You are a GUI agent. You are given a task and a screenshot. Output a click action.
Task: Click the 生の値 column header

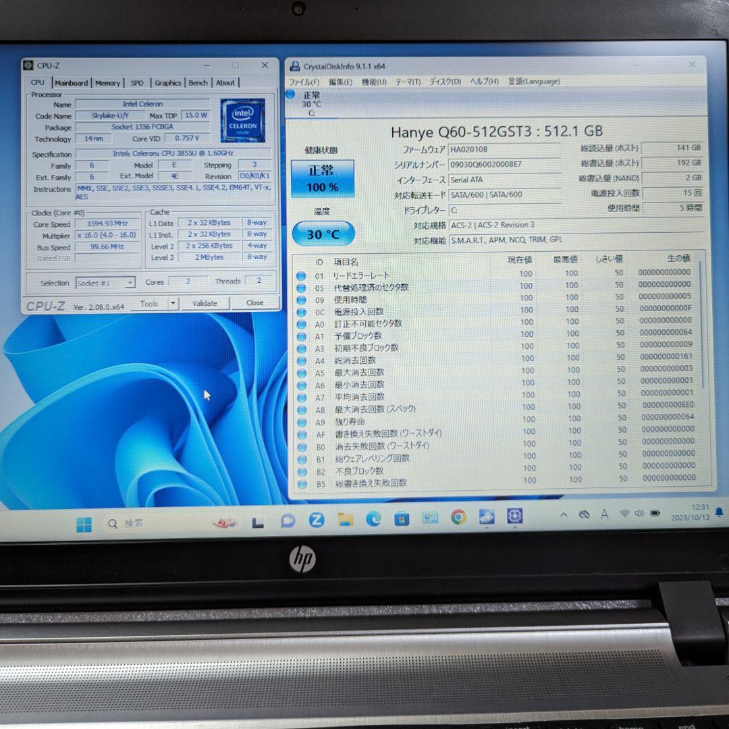pyautogui.click(x=678, y=258)
